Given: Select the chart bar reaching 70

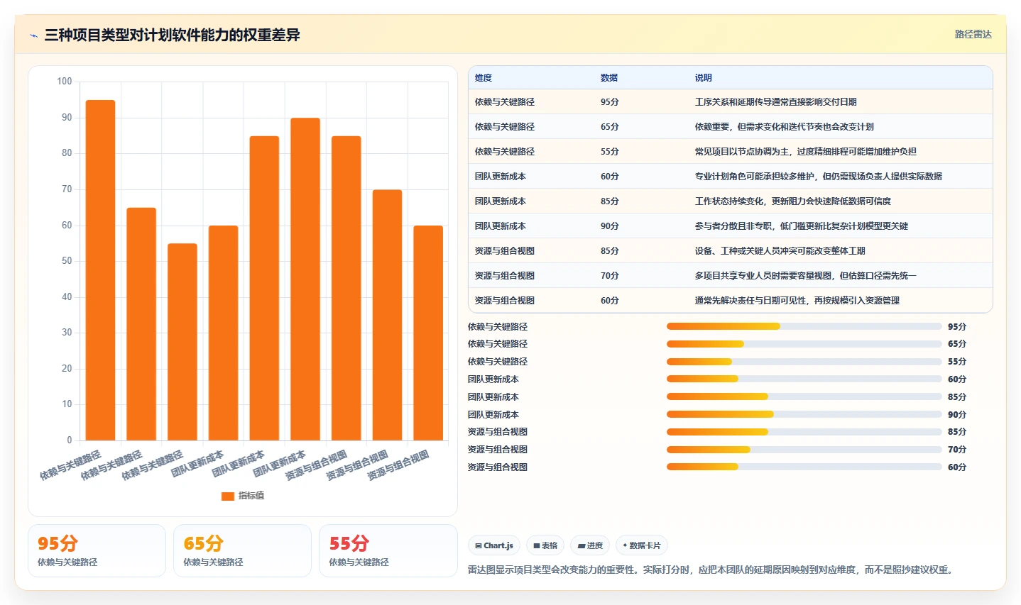Looking at the screenshot, I should point(387,315).
